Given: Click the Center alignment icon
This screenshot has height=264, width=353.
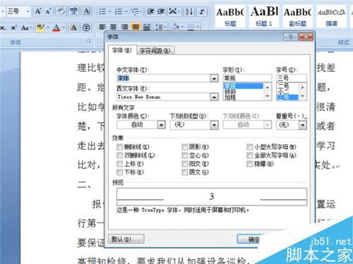Looking at the screenshot, I should pos(114,27).
